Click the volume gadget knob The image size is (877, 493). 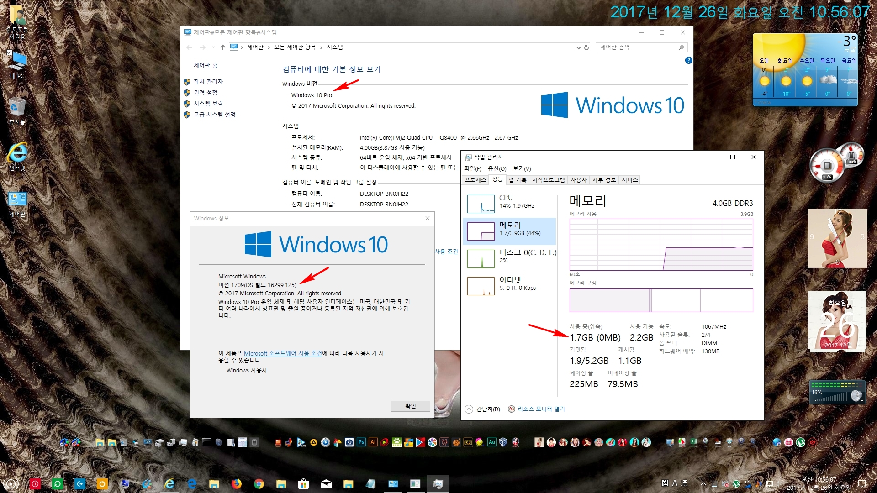pos(856,395)
